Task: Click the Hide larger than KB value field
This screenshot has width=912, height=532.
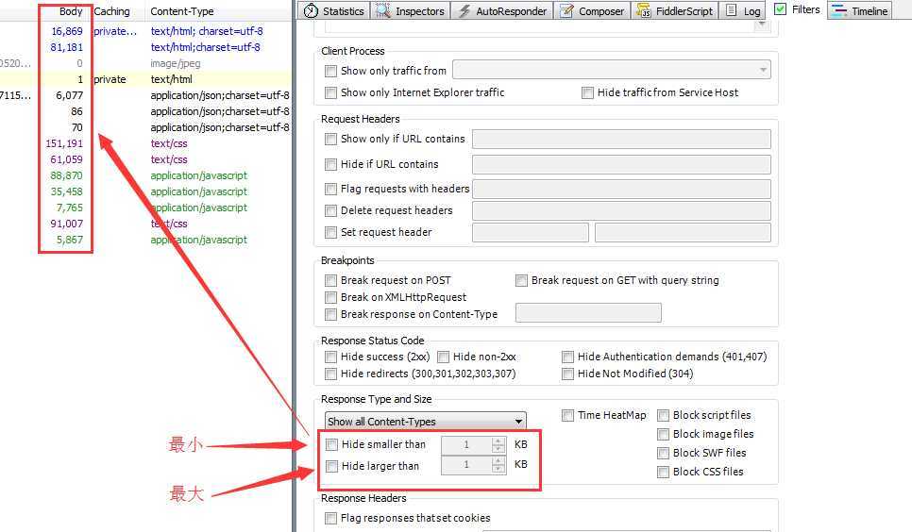Action: point(466,464)
